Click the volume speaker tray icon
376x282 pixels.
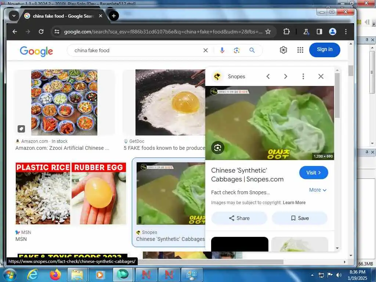point(338,275)
